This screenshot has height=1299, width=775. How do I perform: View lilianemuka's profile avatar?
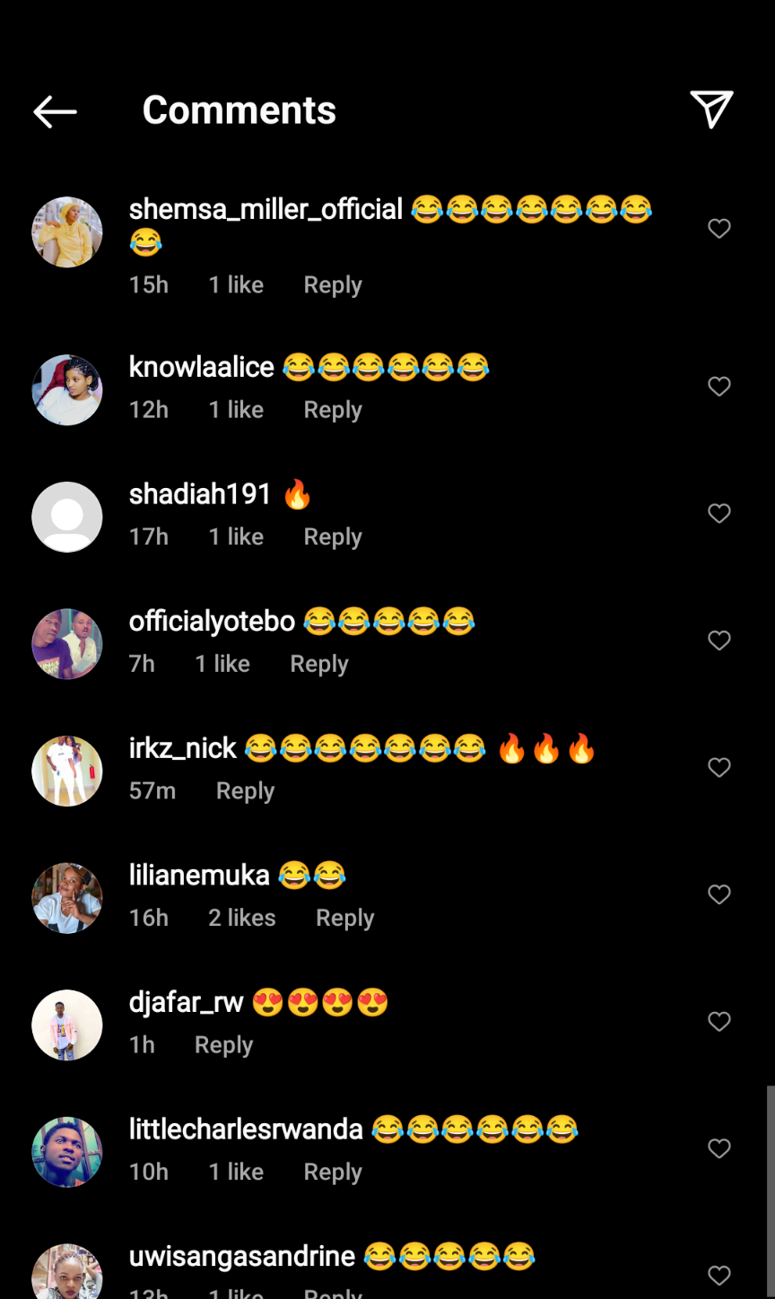click(x=67, y=898)
